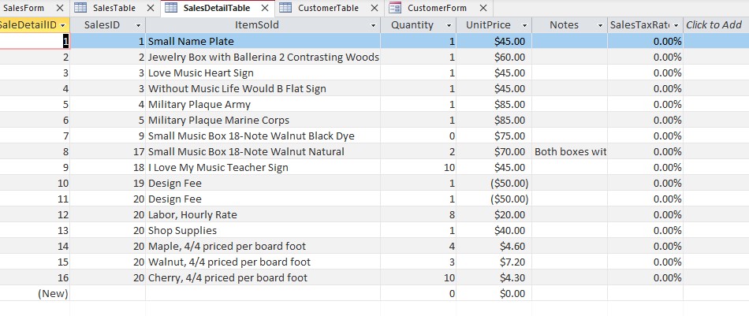Click the table icon on SalesDetailTable tab

pyautogui.click(x=171, y=8)
